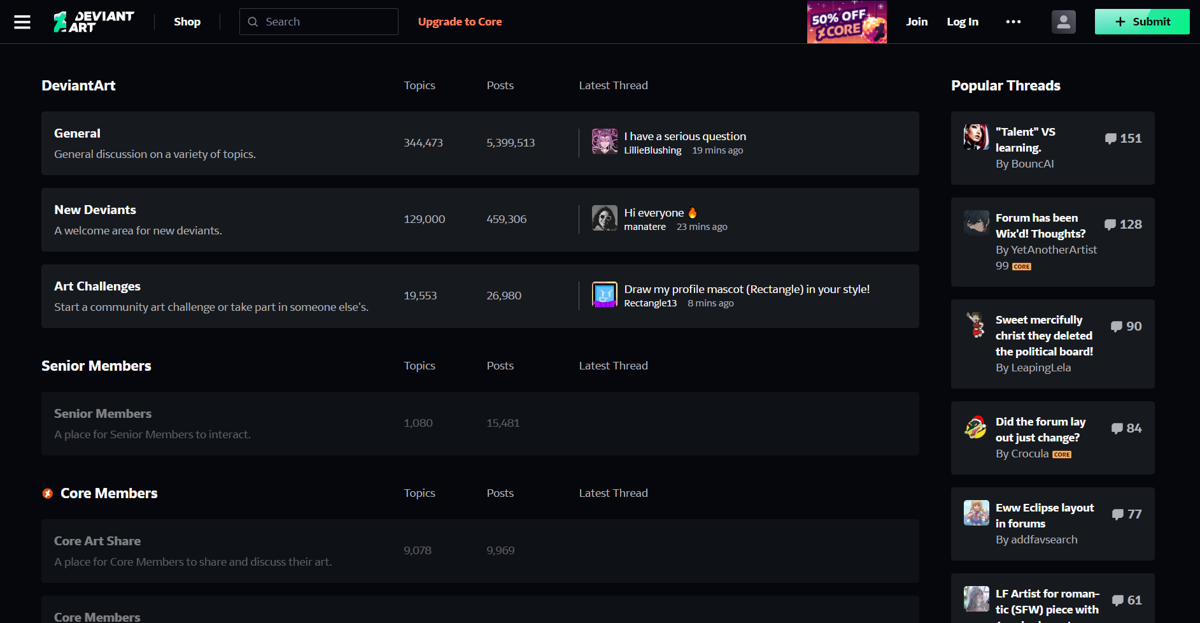Screen dimensions: 1200x623
Task: Click addfavsearch's avatar
Action: click(x=977, y=513)
